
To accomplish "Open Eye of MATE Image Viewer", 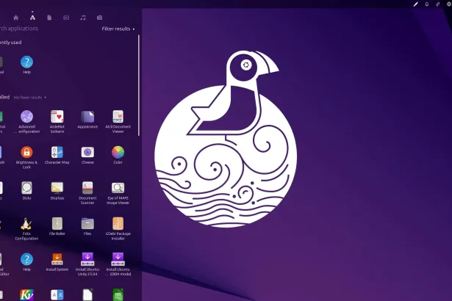I will 118,188.
